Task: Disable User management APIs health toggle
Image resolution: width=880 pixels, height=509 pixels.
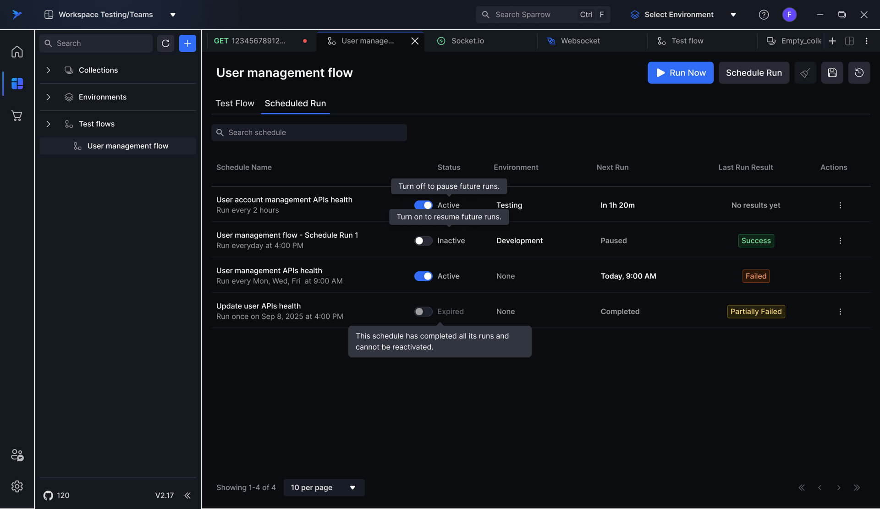Action: pyautogui.click(x=423, y=276)
